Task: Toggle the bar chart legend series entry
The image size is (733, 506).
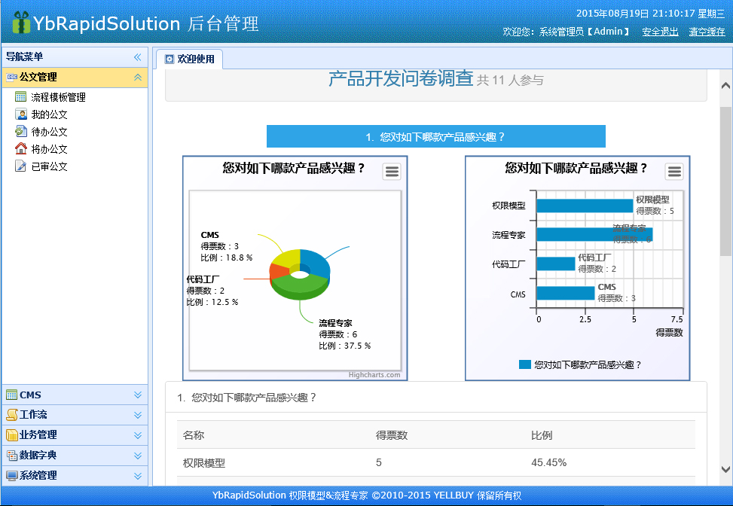Action: pyautogui.click(x=579, y=364)
